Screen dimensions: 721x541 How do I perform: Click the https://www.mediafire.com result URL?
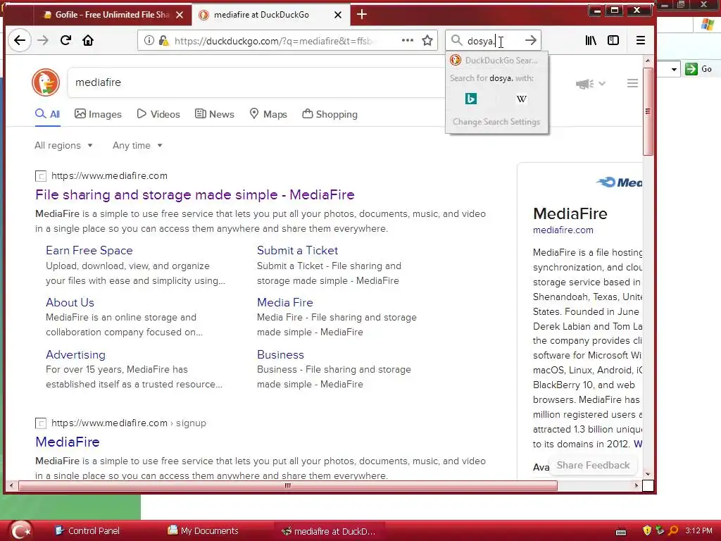pyautogui.click(x=109, y=175)
